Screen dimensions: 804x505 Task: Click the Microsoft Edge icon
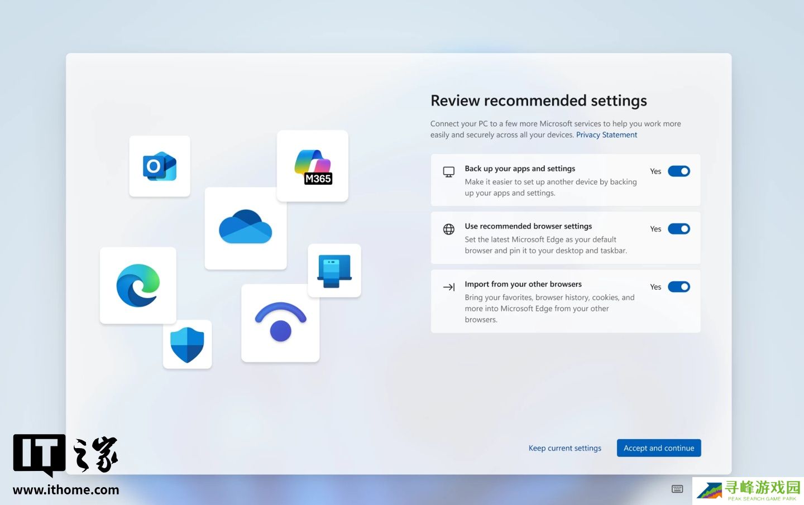(138, 286)
